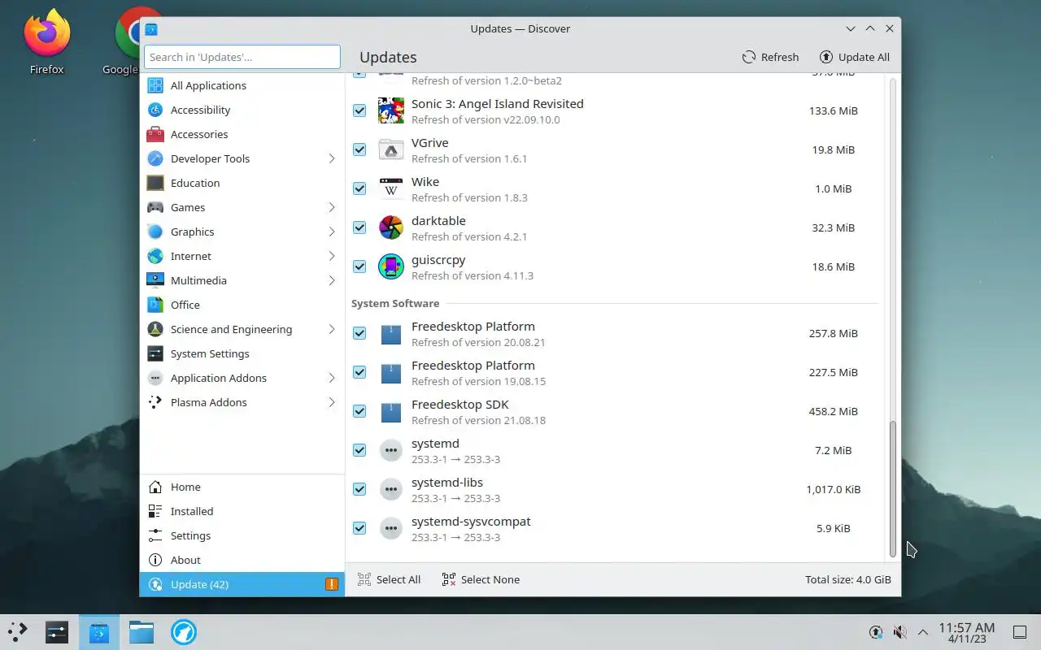Expand the Graphics category arrow
Image resolution: width=1041 pixels, height=650 pixels.
332,232
